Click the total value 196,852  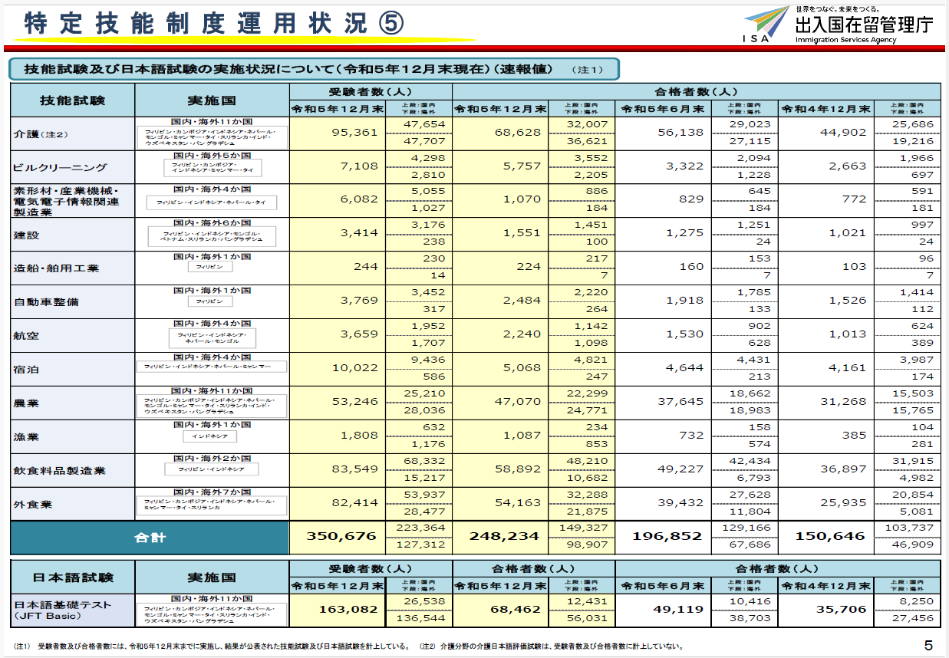[667, 536]
